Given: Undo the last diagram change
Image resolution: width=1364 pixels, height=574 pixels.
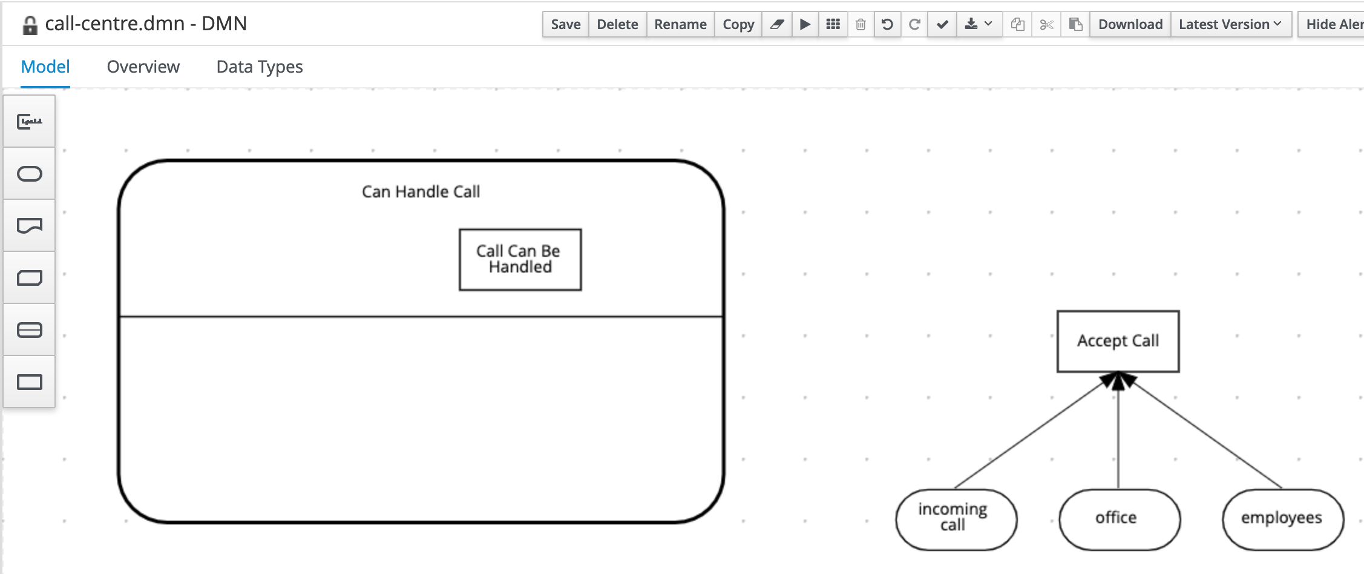Looking at the screenshot, I should click(x=888, y=24).
